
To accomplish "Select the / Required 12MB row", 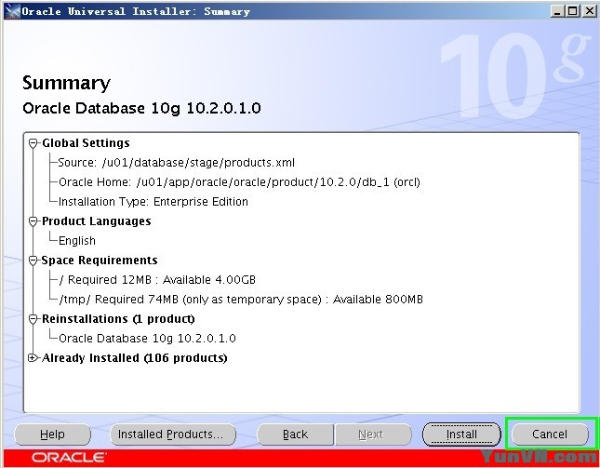I will coord(157,280).
